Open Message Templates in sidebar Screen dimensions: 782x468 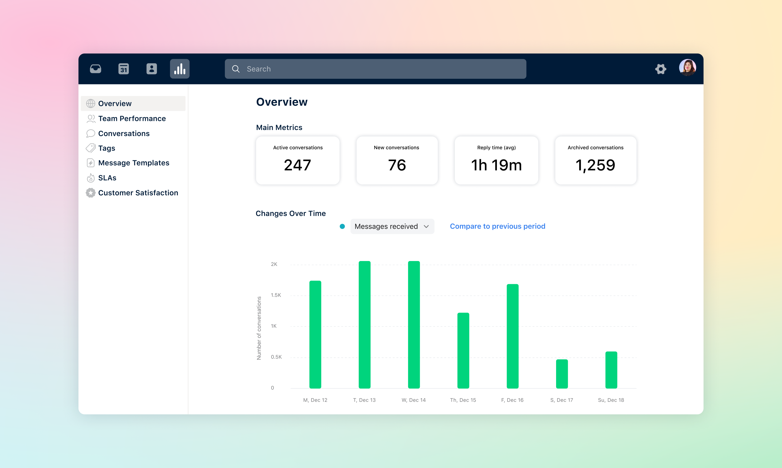click(x=134, y=163)
